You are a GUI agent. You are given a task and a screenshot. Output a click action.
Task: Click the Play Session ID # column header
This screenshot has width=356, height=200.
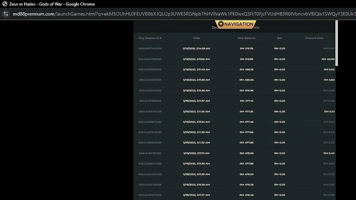click(x=150, y=38)
